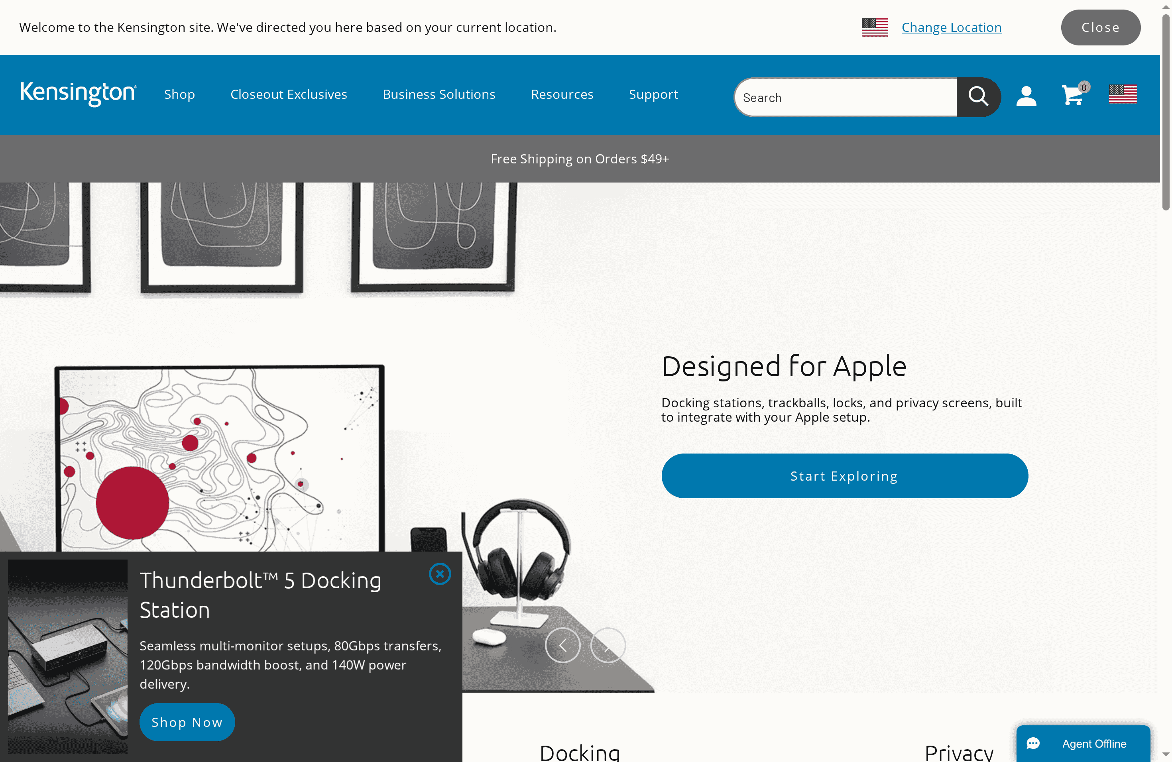This screenshot has width=1172, height=762.
Task: Close the welcome location banner
Action: [1101, 27]
